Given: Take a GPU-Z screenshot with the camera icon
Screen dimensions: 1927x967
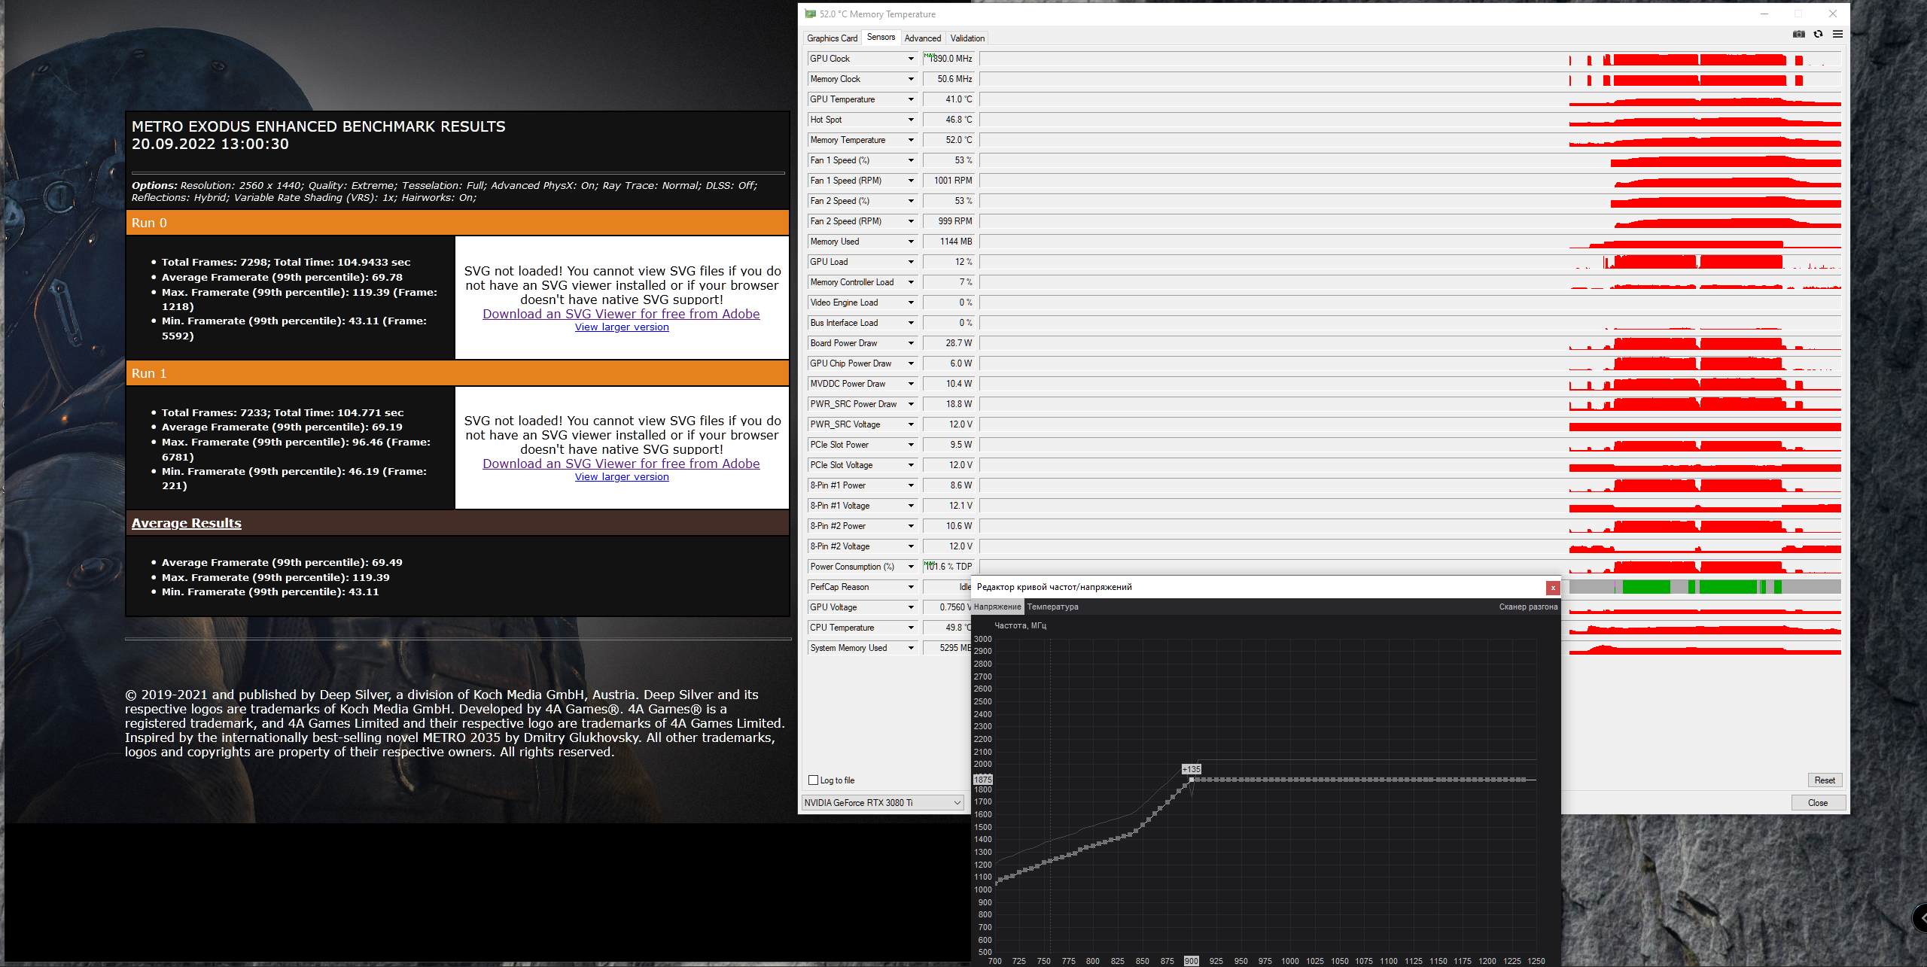Looking at the screenshot, I should click(1798, 34).
